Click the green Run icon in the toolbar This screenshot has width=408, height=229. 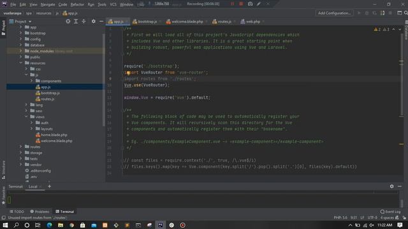[359, 13]
